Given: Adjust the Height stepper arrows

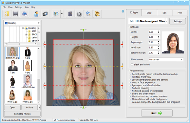Looking at the screenshot, I should 159,37.
